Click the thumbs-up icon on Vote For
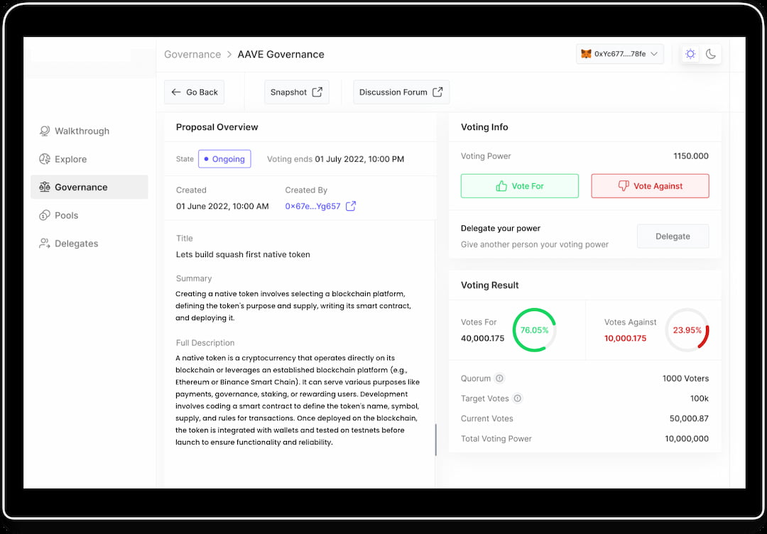Screen dimensions: 767x534 501,186
